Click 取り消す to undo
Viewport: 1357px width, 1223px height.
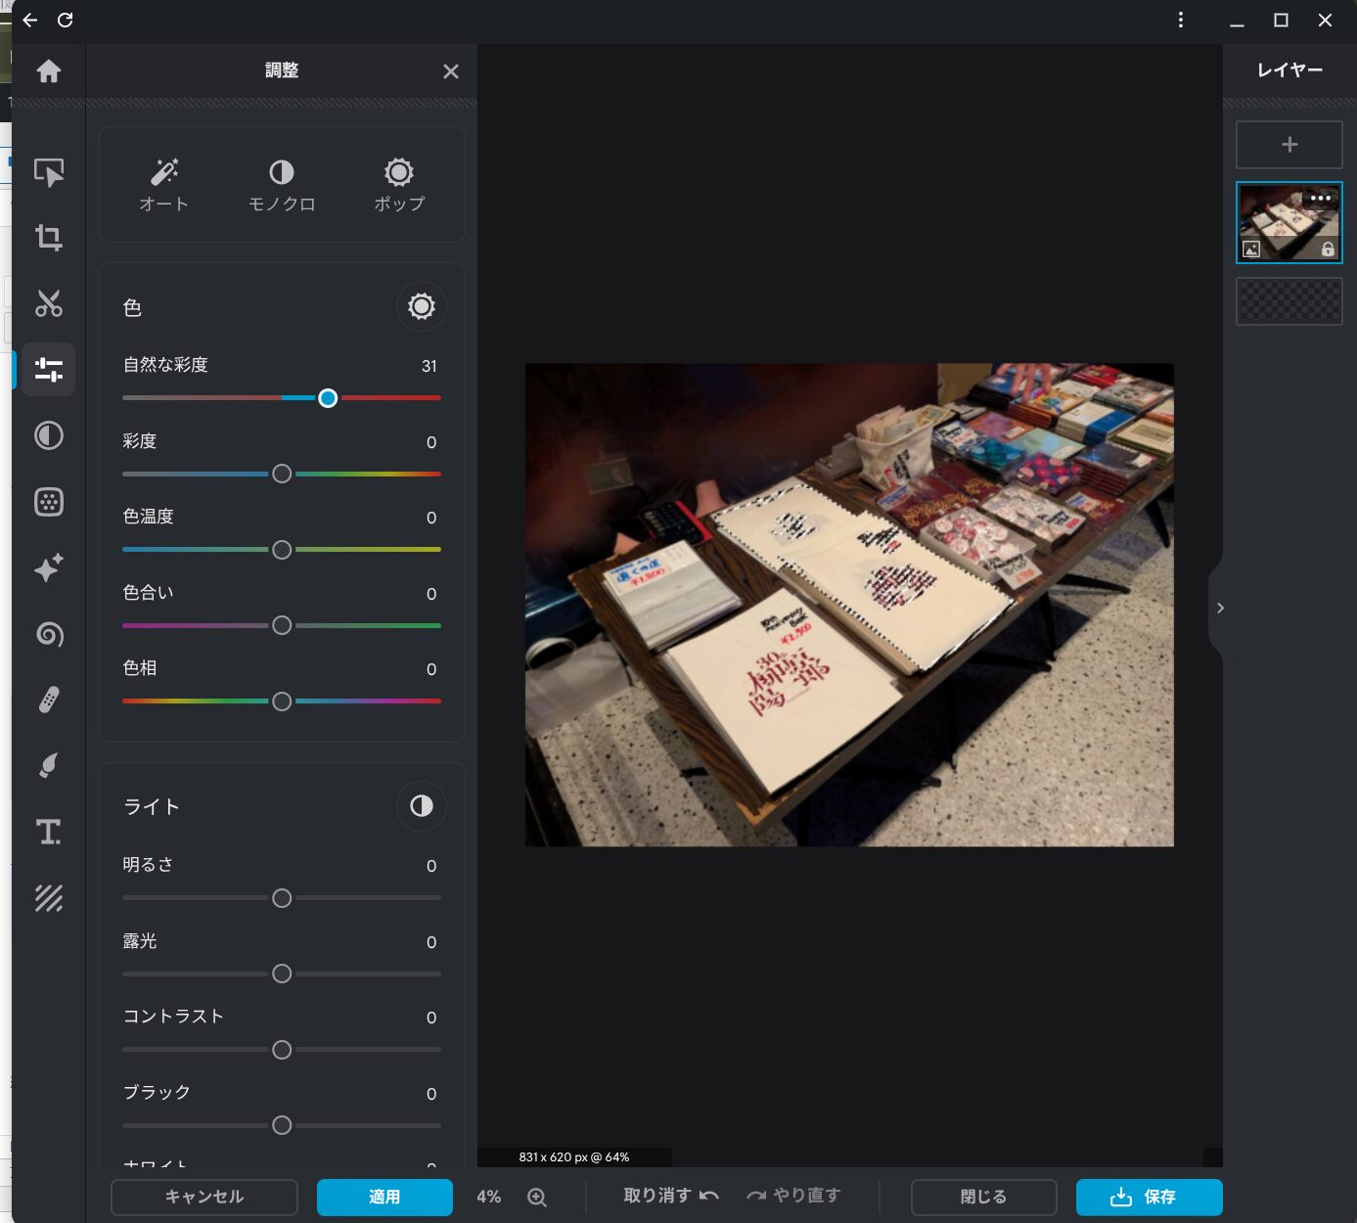coord(671,1196)
